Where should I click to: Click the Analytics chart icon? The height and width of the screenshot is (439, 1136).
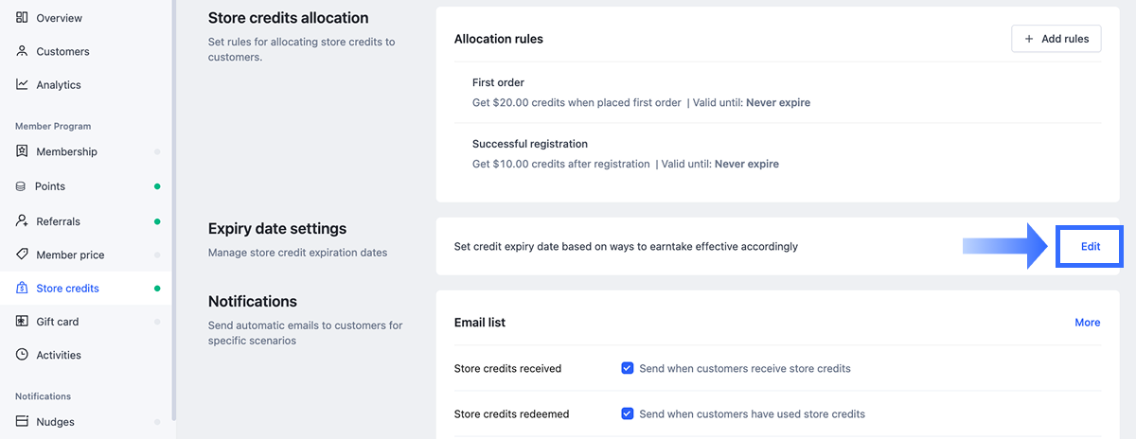pyautogui.click(x=22, y=84)
